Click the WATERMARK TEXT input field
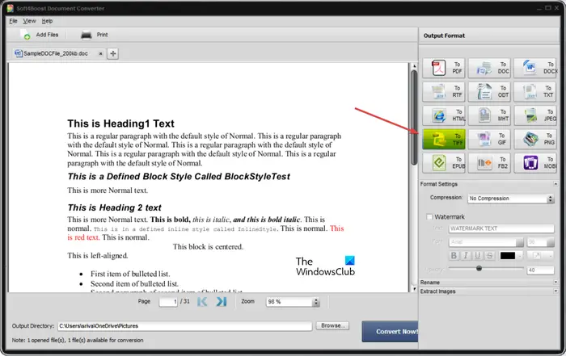Viewport: 566px width, 356px height. tap(501, 228)
